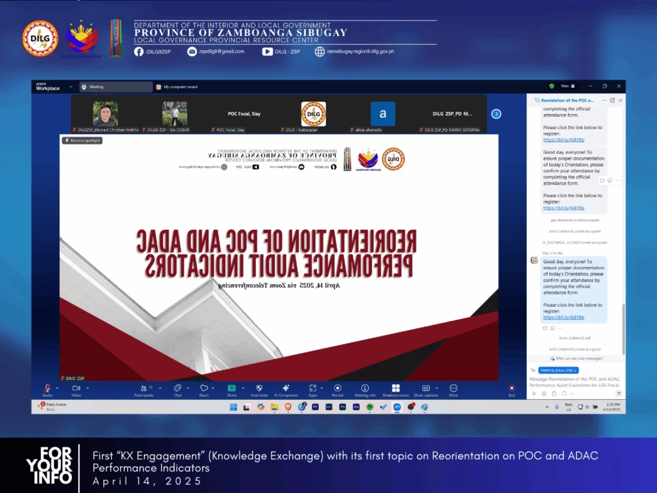This screenshot has width=657, height=493.
Task: Open text formatting icon in chat composer
Action: coord(534,394)
